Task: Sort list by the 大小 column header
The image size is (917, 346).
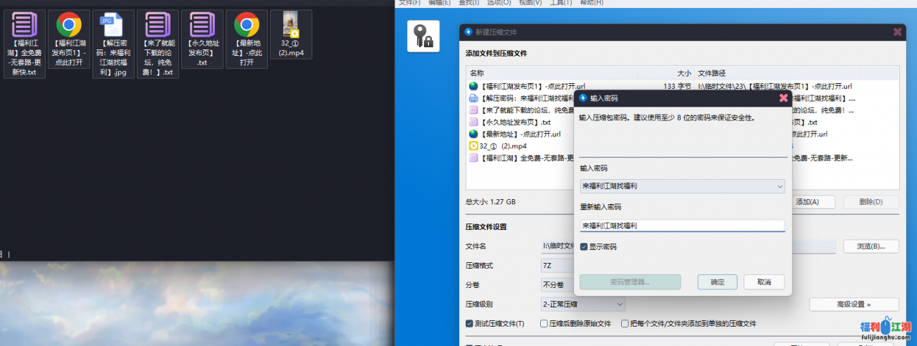Action: pyautogui.click(x=683, y=73)
